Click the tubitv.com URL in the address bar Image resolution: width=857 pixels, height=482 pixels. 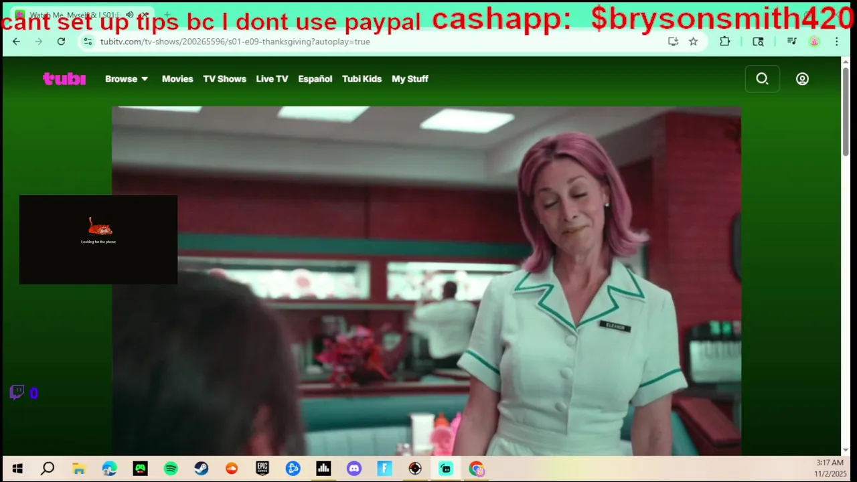pyautogui.click(x=235, y=42)
